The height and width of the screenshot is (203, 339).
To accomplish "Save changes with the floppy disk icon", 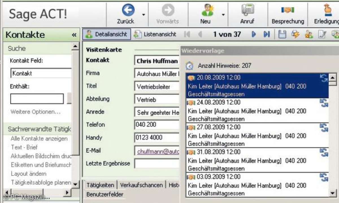I will click(282, 34).
